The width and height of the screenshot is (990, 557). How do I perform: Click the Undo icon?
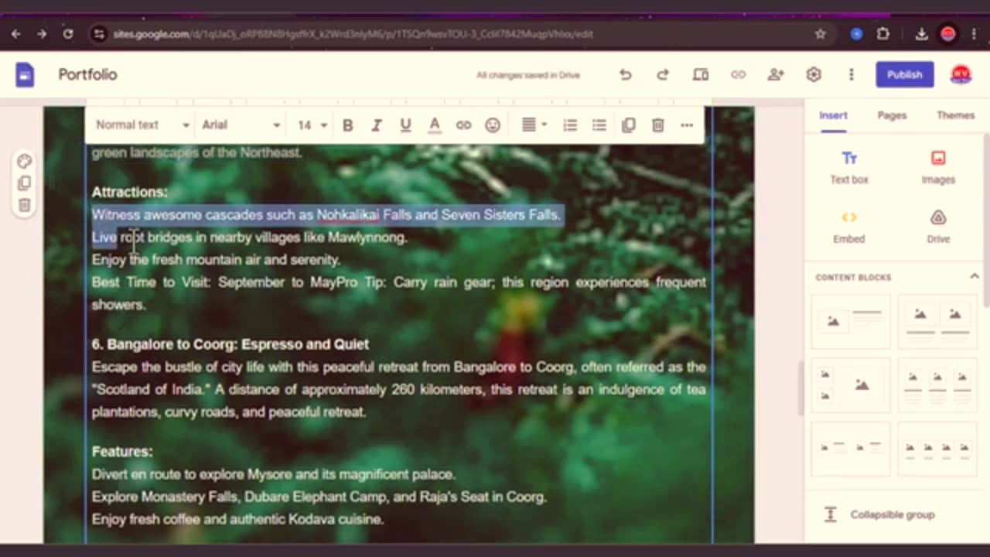coord(625,75)
